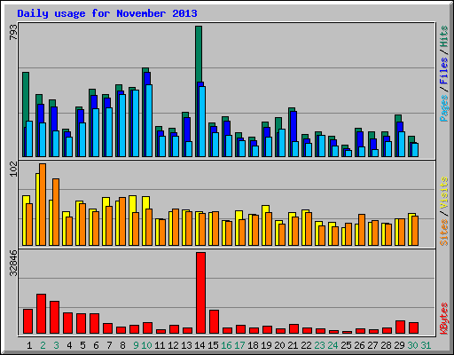Select day label "22" on the x-axis

(x=306, y=345)
